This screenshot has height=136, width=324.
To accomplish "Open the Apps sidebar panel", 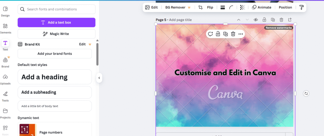I will [x=5, y=130].
